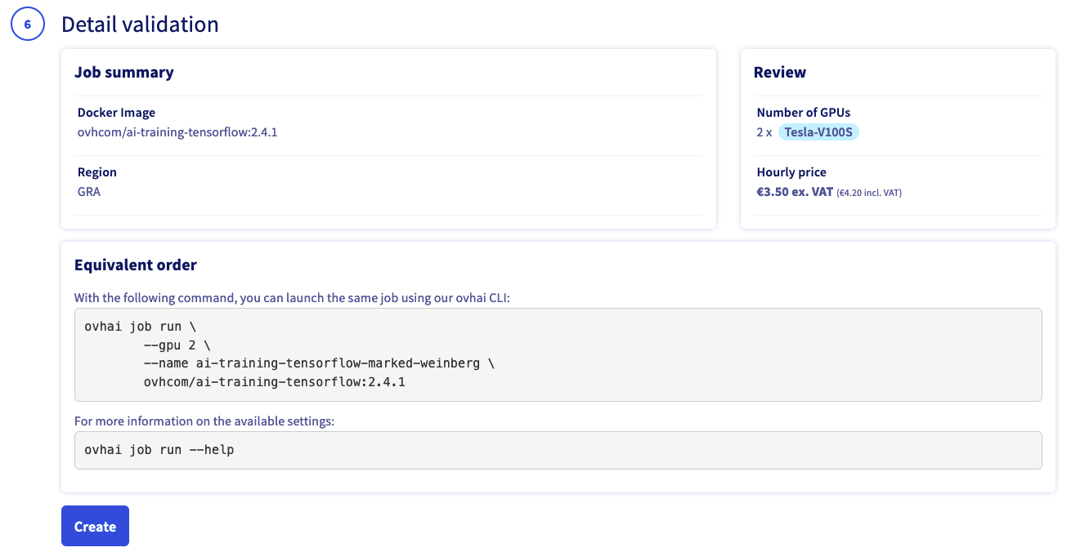The width and height of the screenshot is (1067, 552).
Task: Click 'For more information on the available settings' text
Action: click(x=204, y=421)
